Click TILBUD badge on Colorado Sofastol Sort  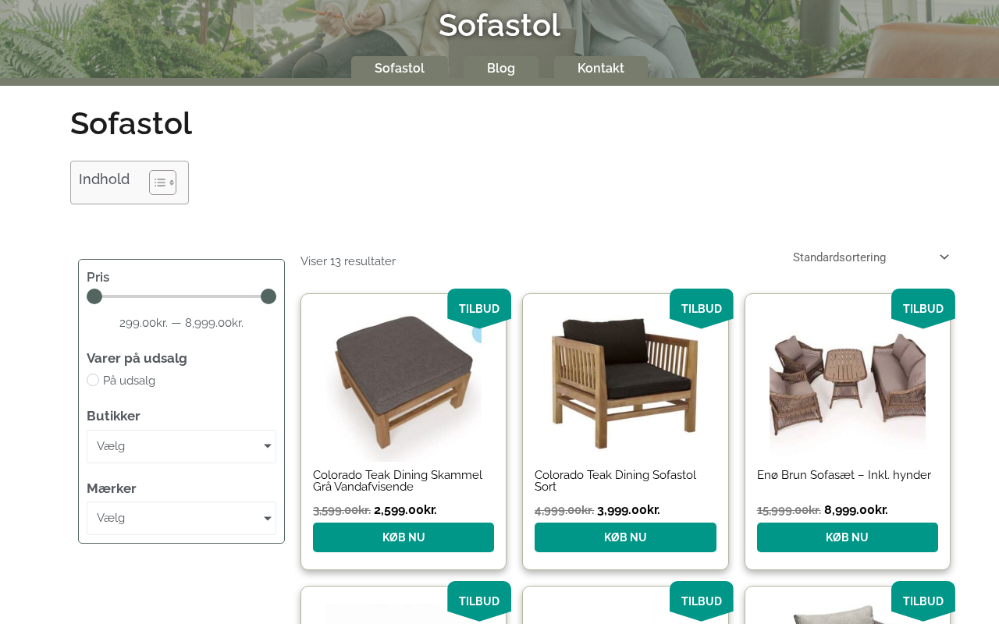point(702,308)
